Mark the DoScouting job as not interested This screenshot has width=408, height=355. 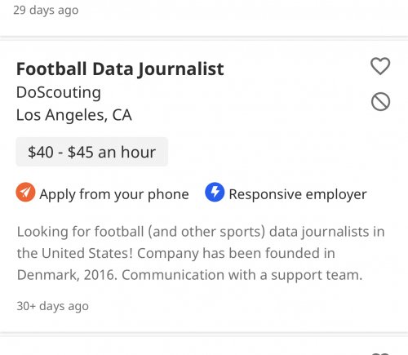(x=380, y=102)
